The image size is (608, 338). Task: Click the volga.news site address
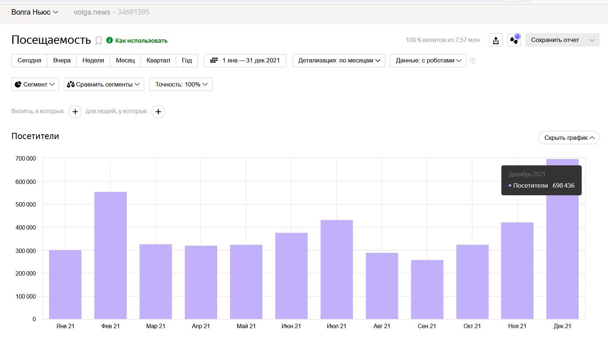pyautogui.click(x=92, y=12)
